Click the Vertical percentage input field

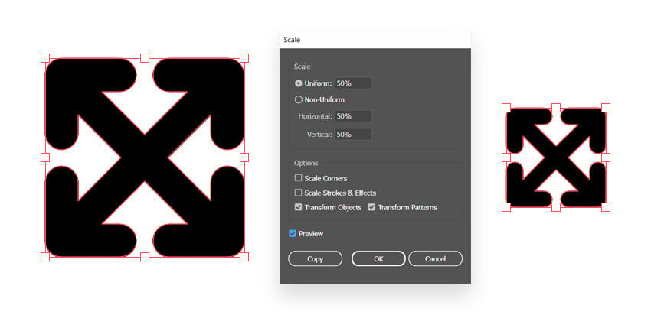pyautogui.click(x=353, y=135)
